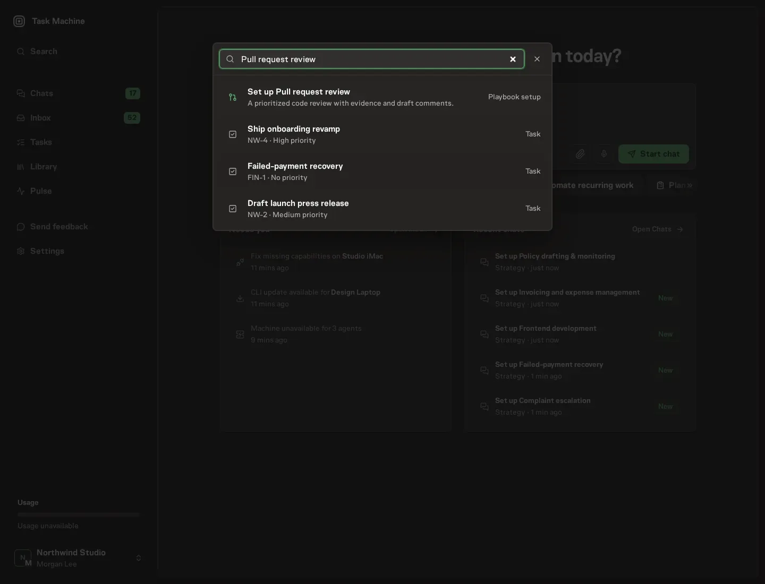Go to Chats in the sidebar

[x=78, y=93]
